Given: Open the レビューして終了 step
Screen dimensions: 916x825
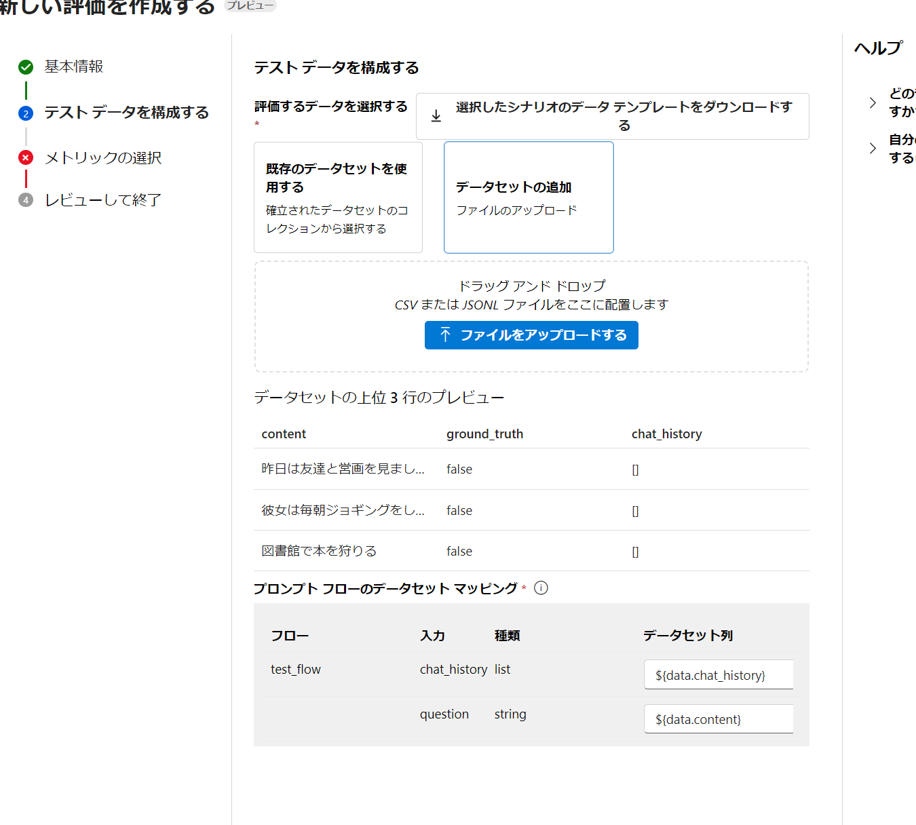Looking at the screenshot, I should (103, 200).
